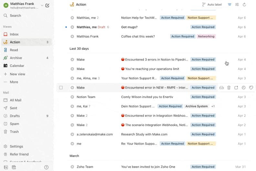Click Notion Support label on Apr 6 email
The width and height of the screenshot is (256, 171).
point(201,18)
